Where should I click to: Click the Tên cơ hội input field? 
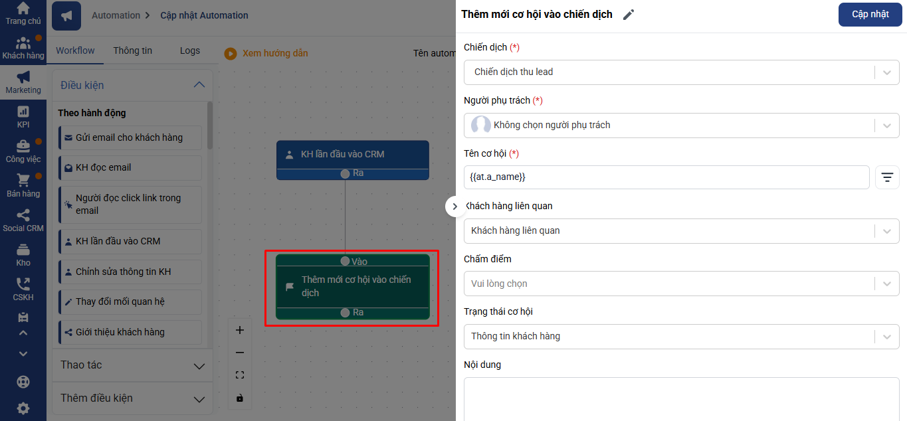click(x=666, y=177)
